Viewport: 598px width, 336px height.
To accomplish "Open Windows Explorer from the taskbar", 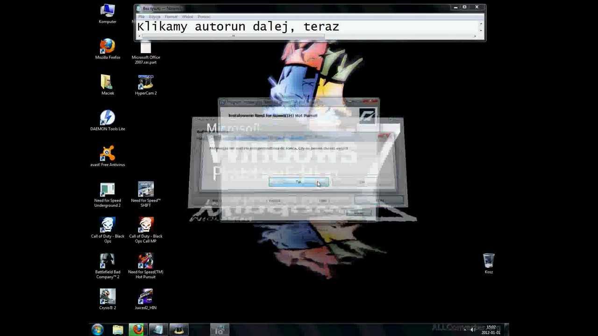I will pos(118,329).
